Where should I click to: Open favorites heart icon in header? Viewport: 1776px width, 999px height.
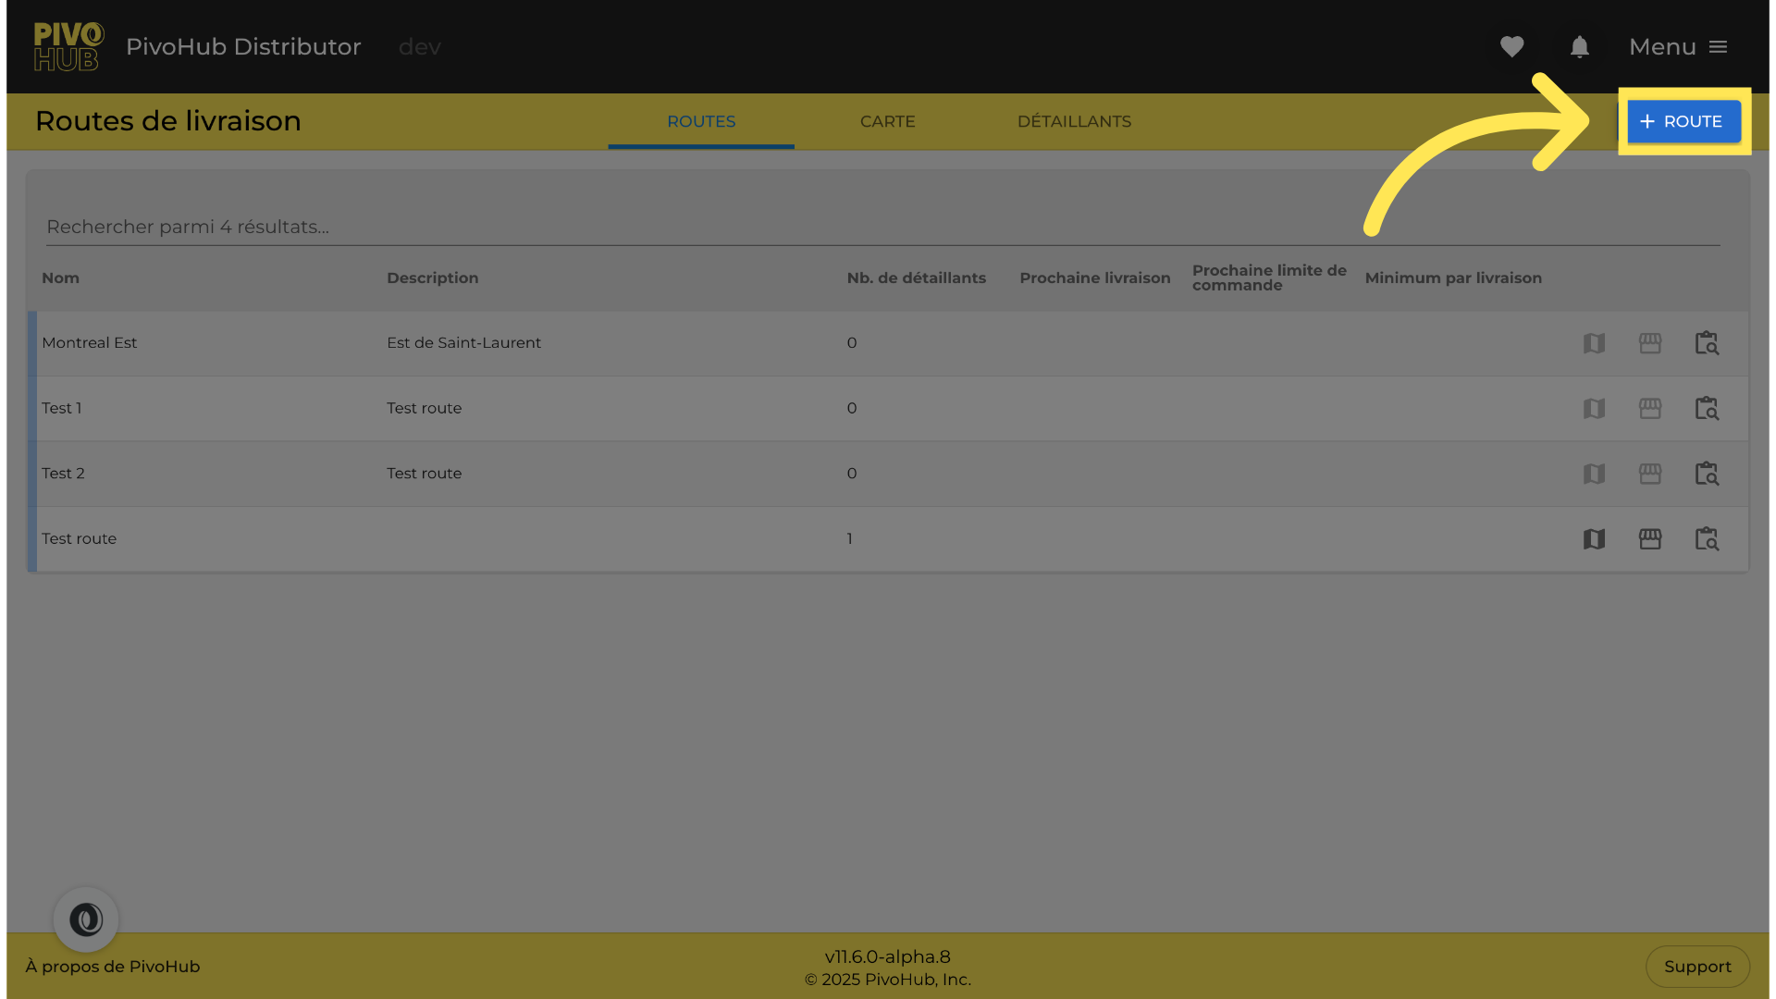(1511, 46)
